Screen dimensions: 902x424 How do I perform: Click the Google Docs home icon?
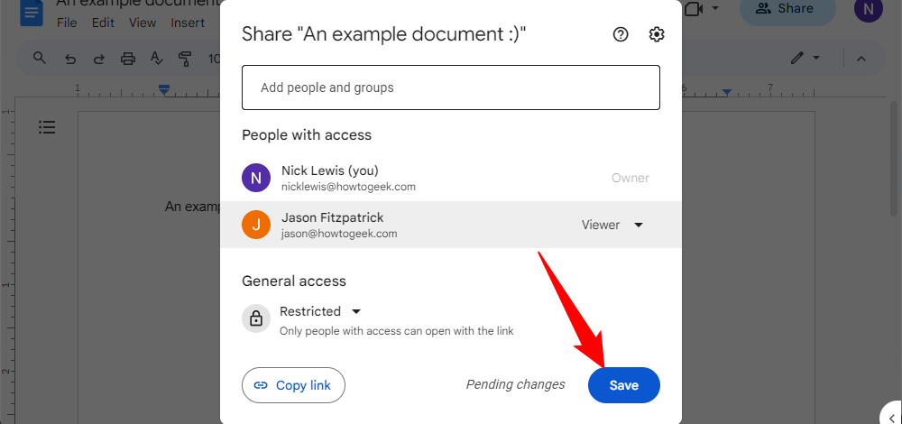(x=31, y=13)
